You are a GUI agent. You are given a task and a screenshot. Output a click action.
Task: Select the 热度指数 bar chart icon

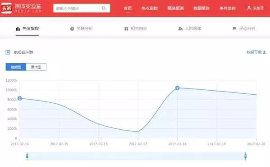18,29
